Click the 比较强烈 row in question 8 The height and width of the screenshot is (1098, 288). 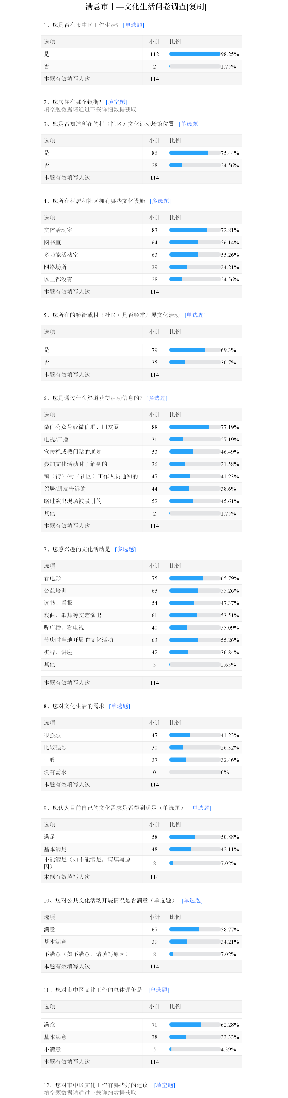click(x=55, y=748)
